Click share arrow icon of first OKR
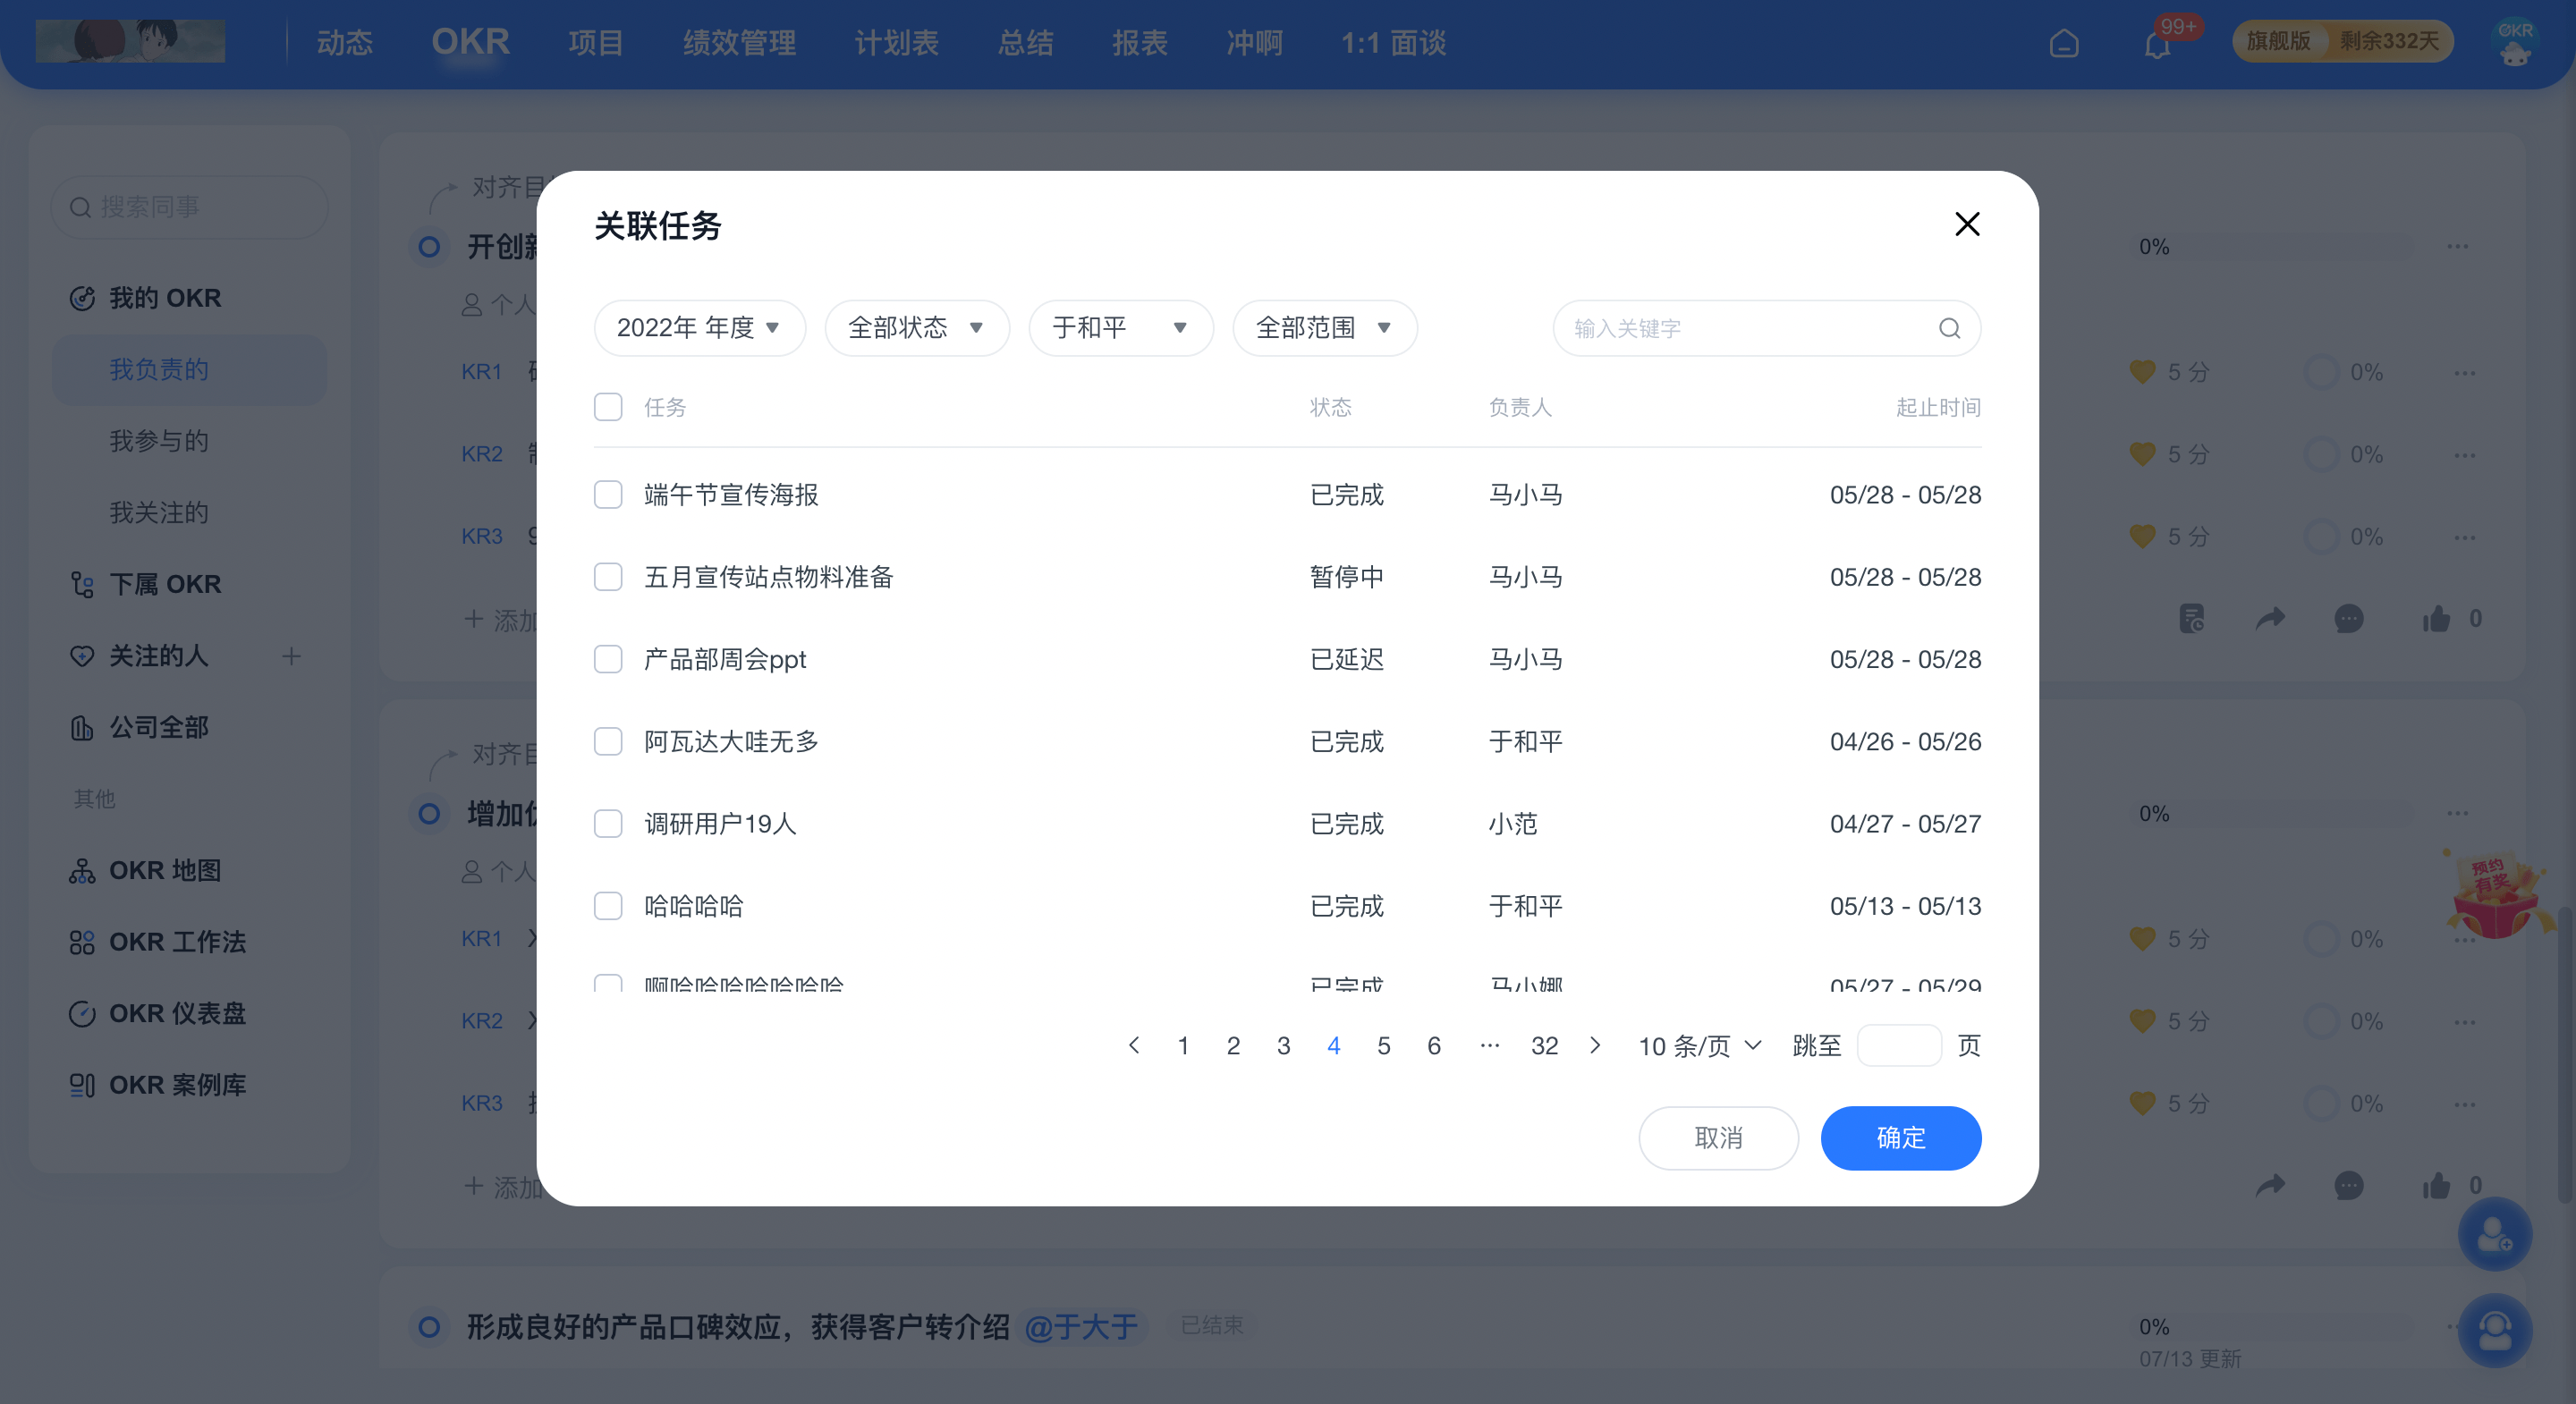This screenshot has height=1404, width=2576. (2270, 619)
